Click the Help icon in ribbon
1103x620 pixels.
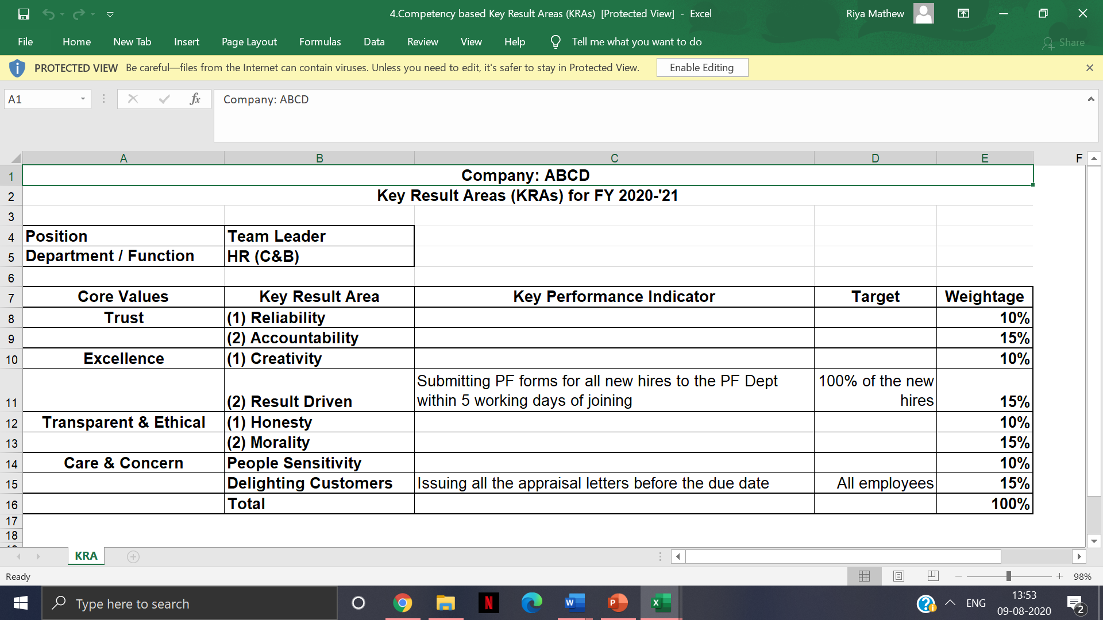[x=515, y=42]
